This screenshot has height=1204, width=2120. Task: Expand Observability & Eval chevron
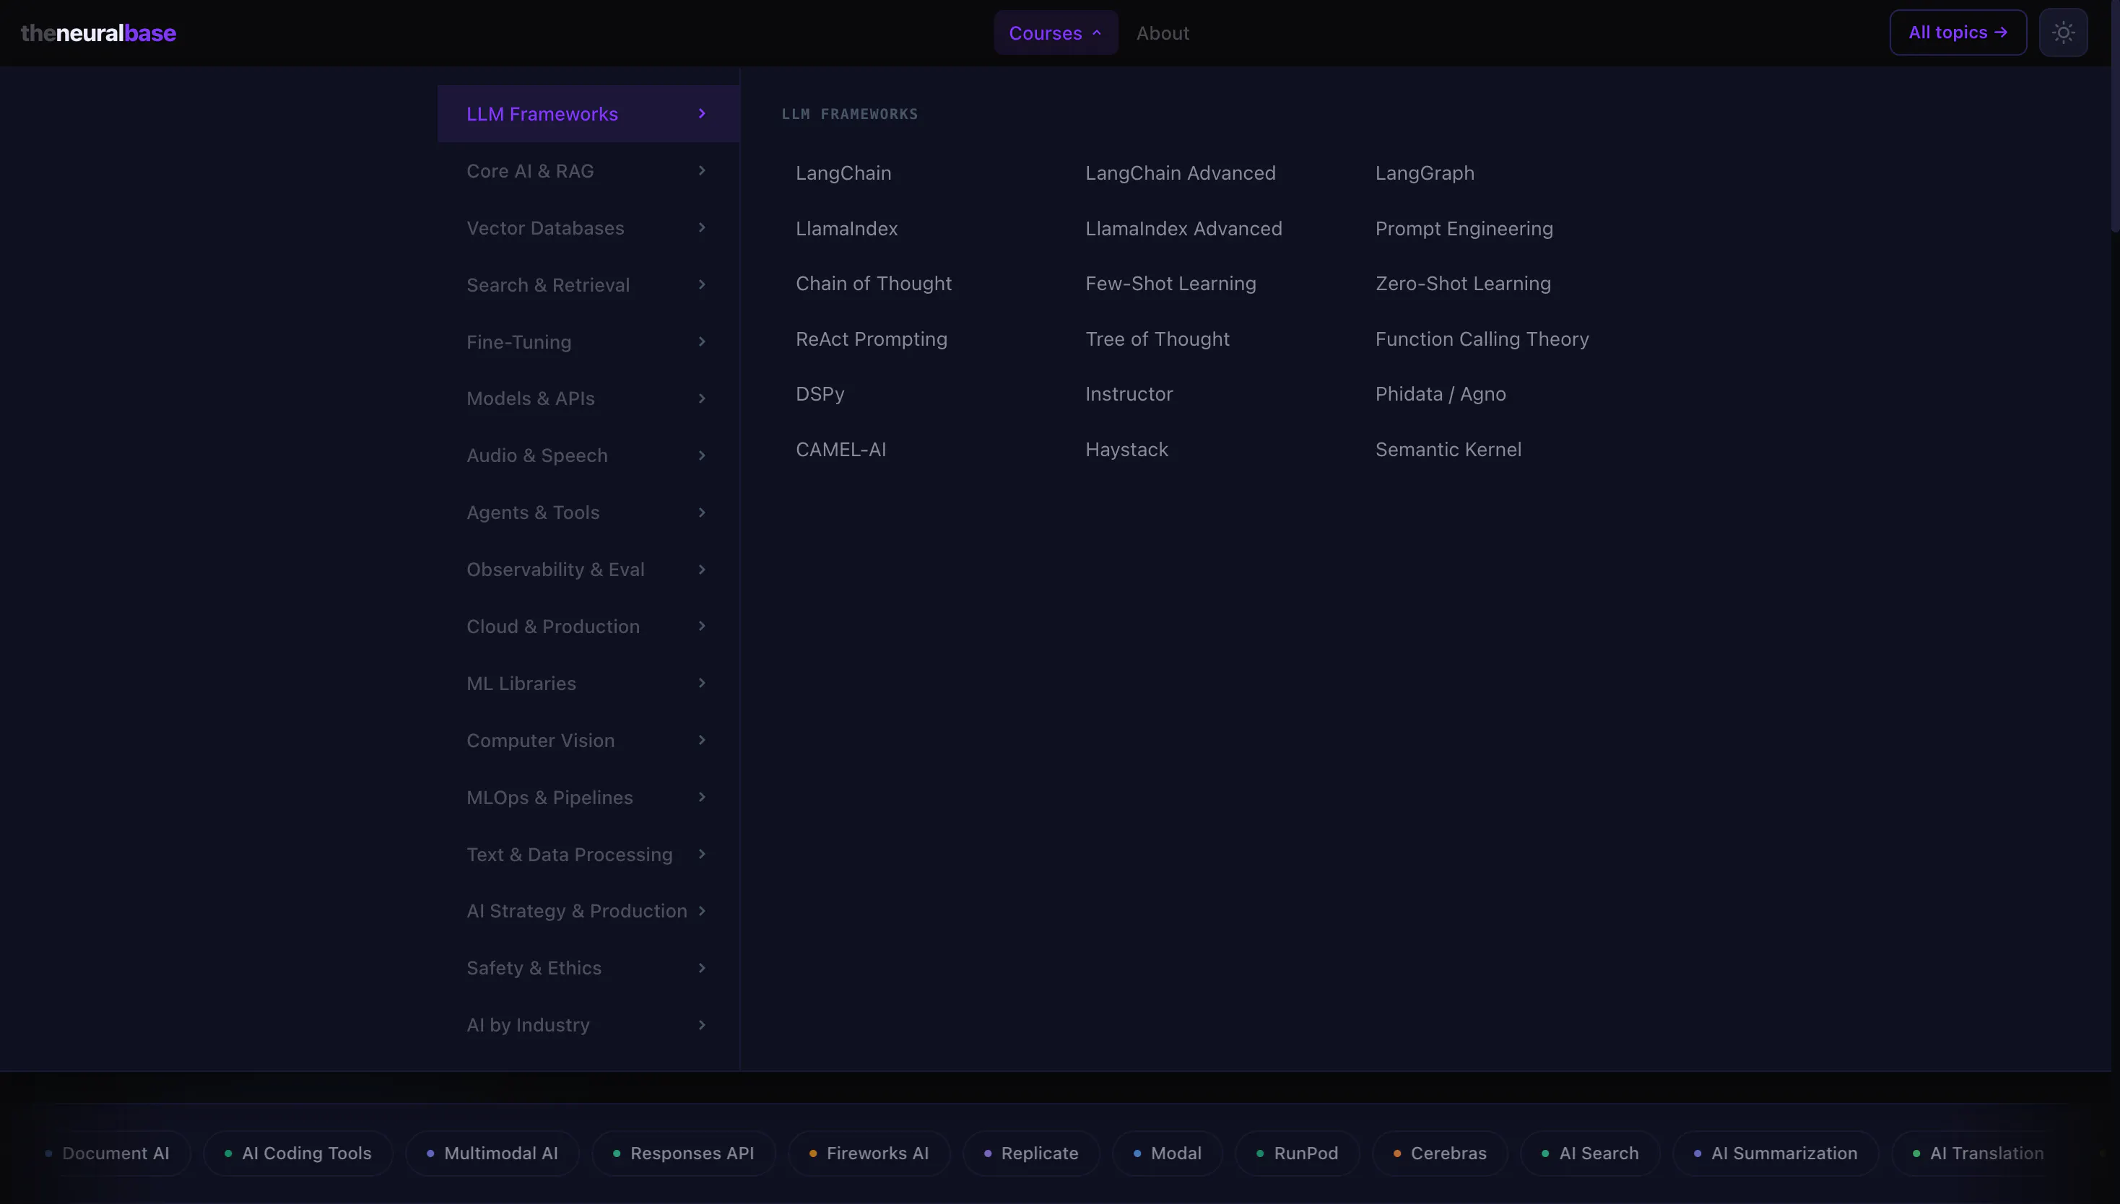pyautogui.click(x=701, y=570)
